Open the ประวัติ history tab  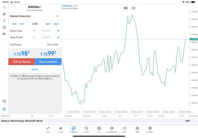pyautogui.click(x=86, y=130)
